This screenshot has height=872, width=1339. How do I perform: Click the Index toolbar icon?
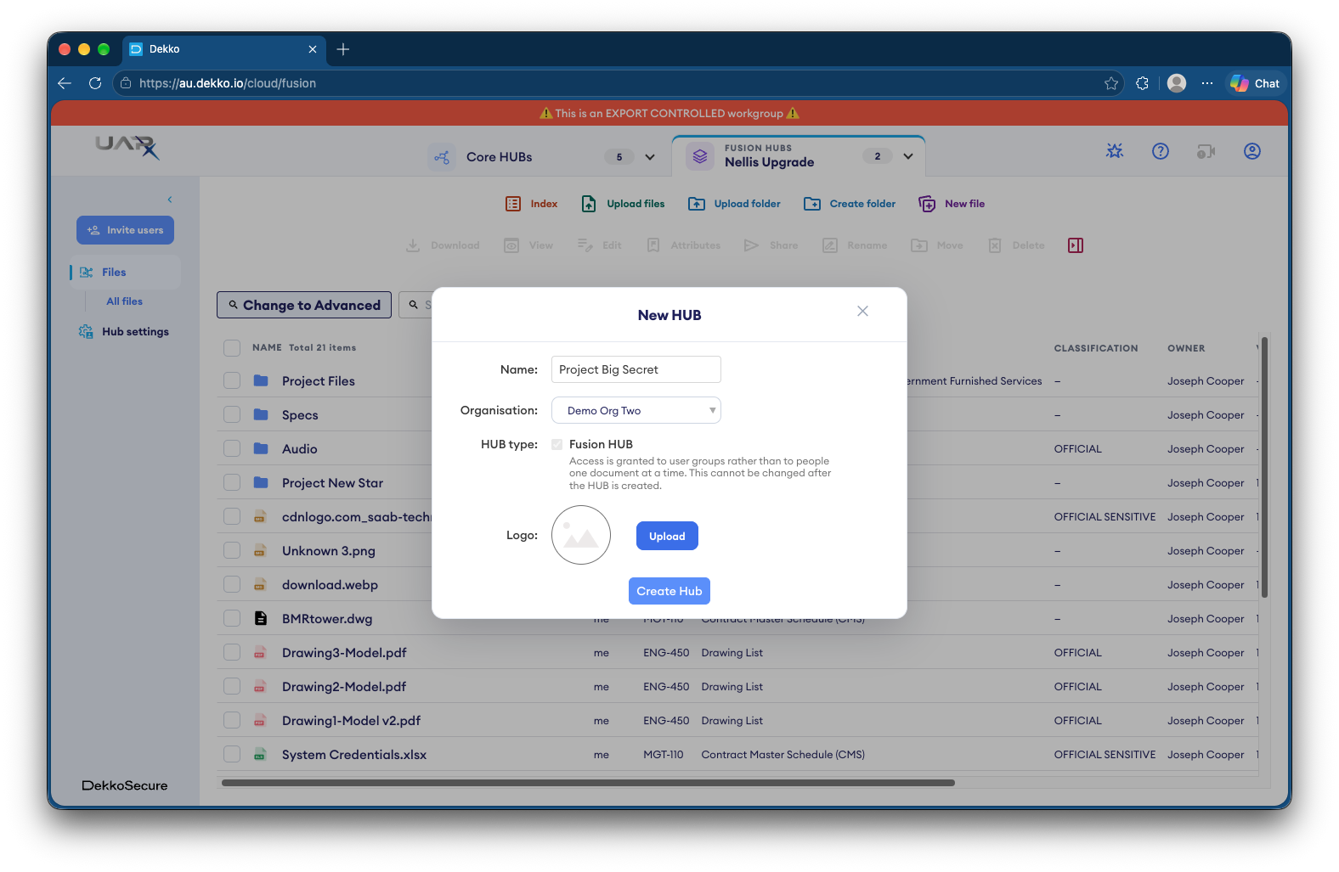[x=513, y=204]
